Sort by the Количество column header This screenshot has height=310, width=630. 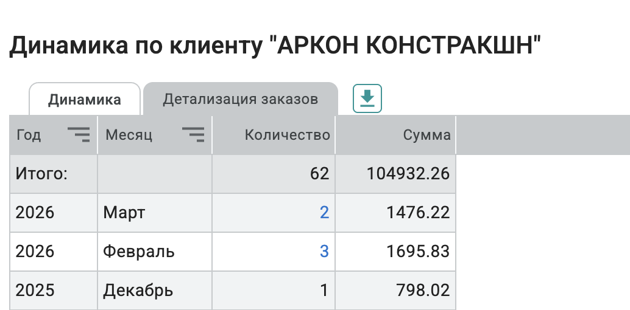click(x=287, y=135)
